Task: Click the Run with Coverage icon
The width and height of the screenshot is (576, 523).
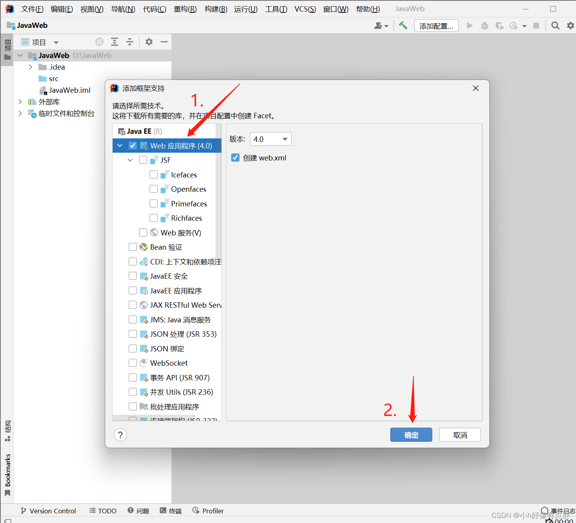Action: [x=499, y=26]
